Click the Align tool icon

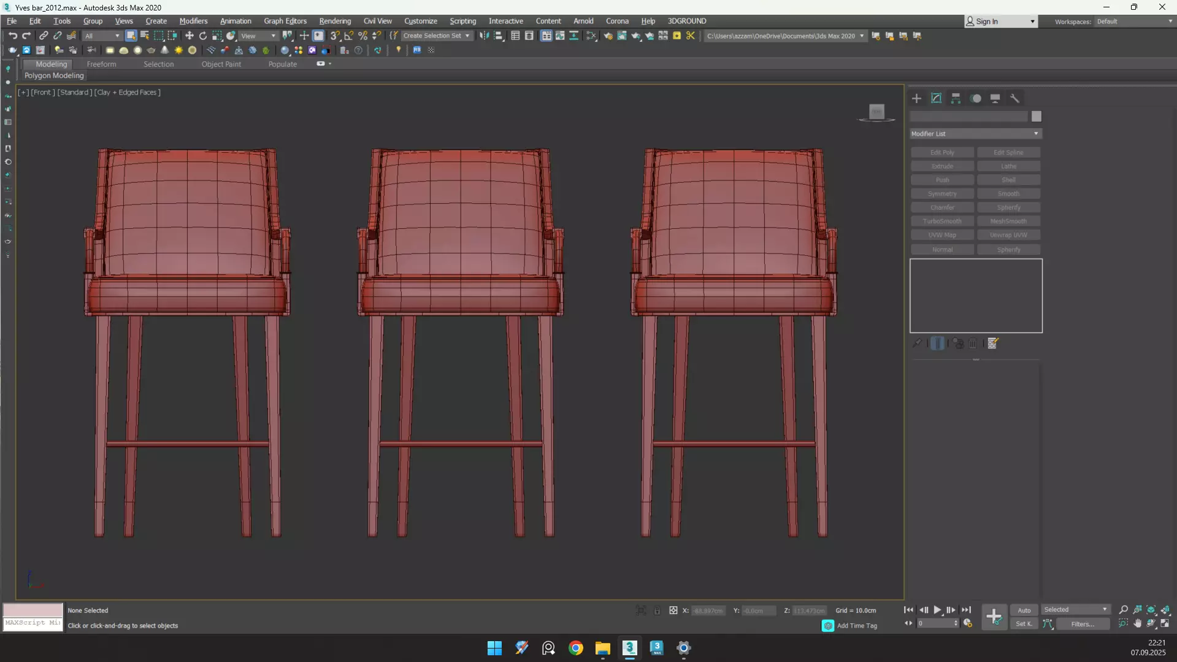click(499, 36)
